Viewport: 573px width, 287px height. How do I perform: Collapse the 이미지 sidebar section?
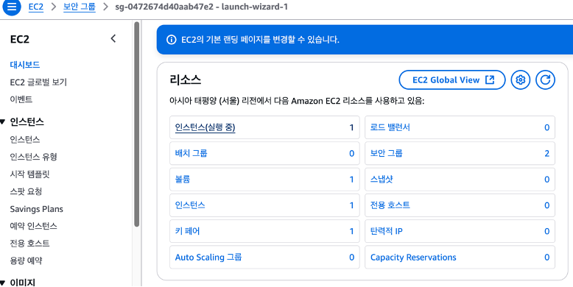click(x=2, y=283)
